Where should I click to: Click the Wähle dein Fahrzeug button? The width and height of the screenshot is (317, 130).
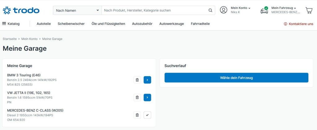click(x=236, y=78)
